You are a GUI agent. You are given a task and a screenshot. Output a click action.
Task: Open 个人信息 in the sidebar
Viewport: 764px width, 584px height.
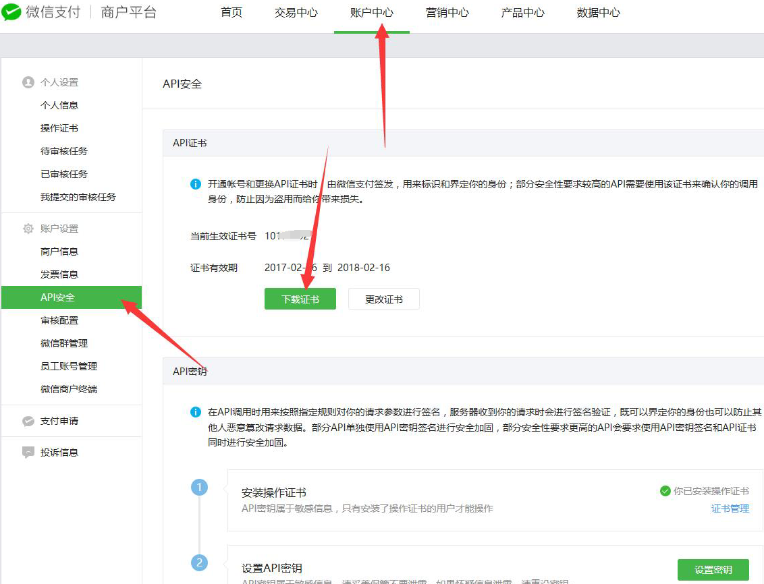(x=59, y=105)
